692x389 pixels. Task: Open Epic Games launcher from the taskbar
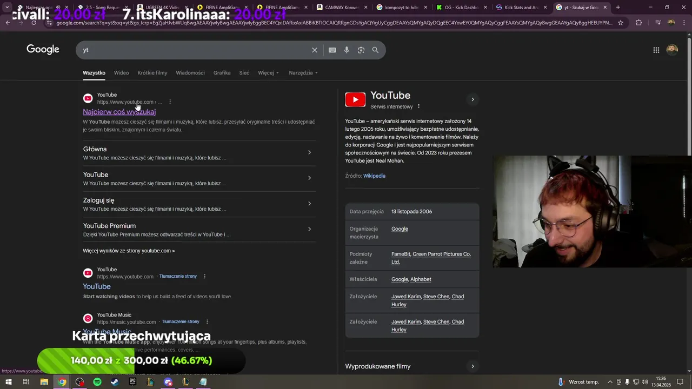click(x=132, y=382)
